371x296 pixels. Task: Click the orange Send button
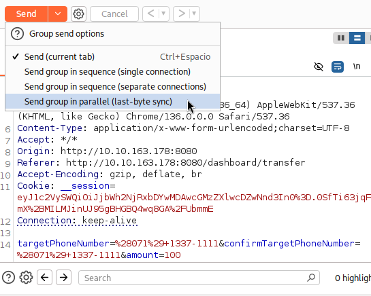tap(27, 14)
